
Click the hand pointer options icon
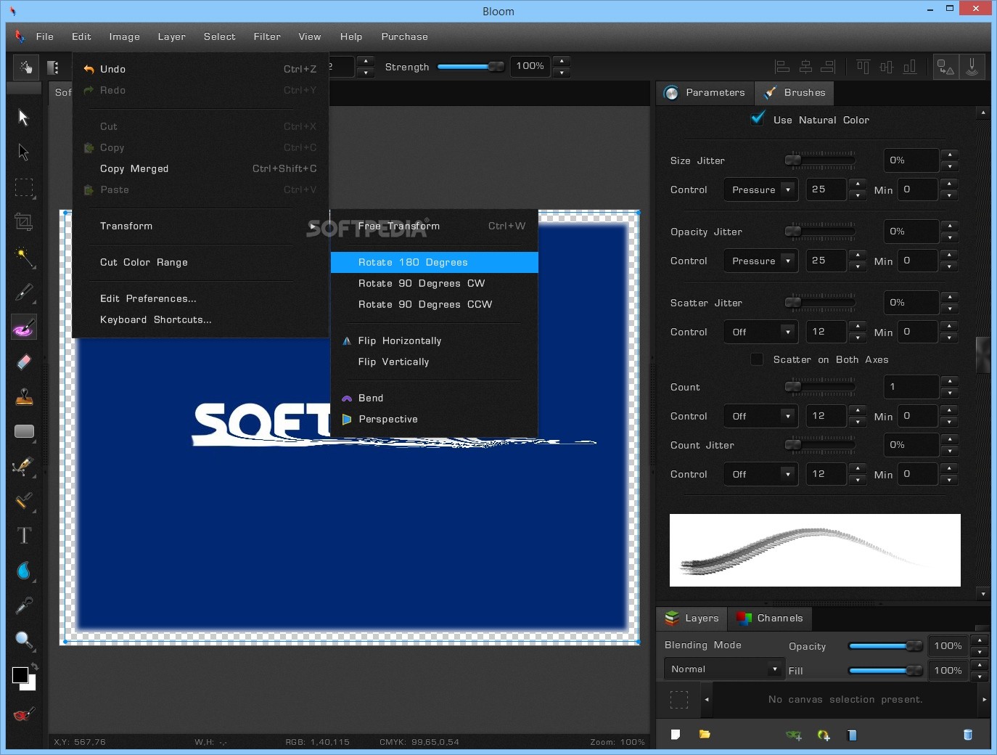tap(26, 68)
